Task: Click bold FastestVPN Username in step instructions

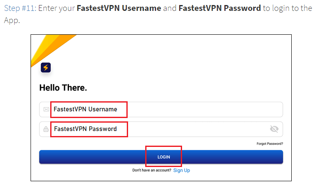Action: (119, 8)
